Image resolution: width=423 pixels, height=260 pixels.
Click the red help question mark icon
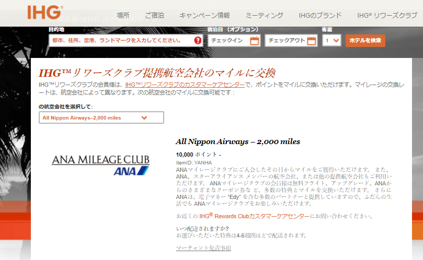click(198, 40)
